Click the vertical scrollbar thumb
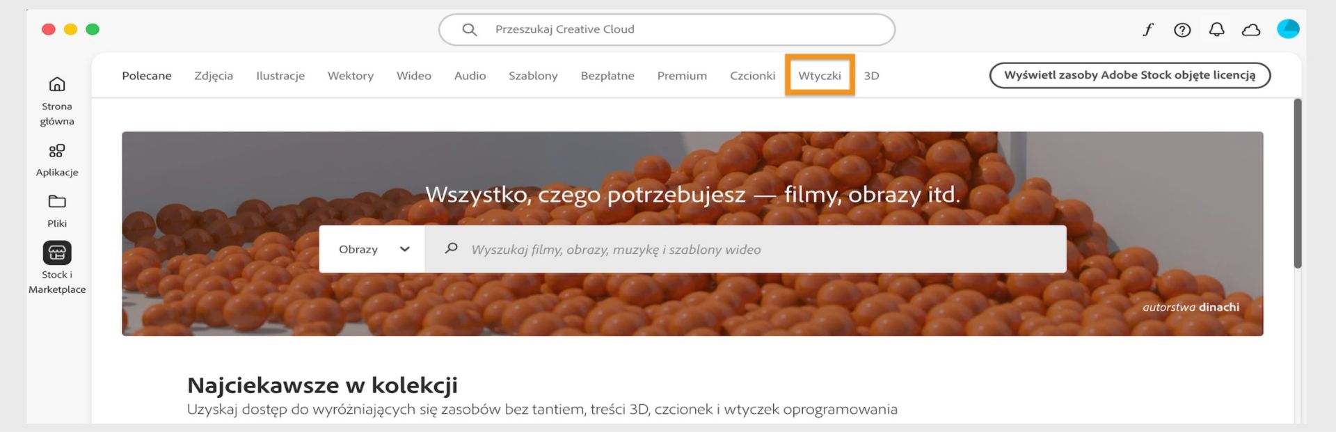The width and height of the screenshot is (1336, 432). tap(1298, 183)
